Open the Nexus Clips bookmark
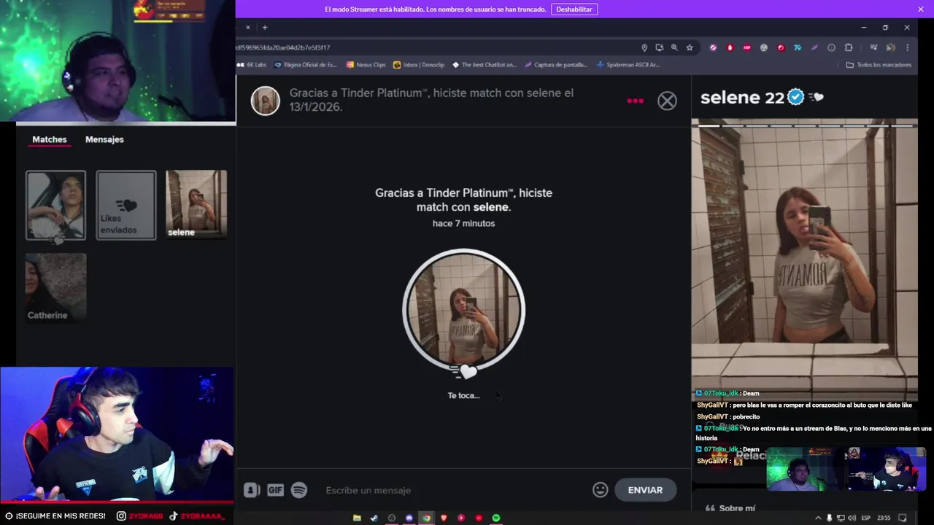The height and width of the screenshot is (525, 934). tap(366, 65)
